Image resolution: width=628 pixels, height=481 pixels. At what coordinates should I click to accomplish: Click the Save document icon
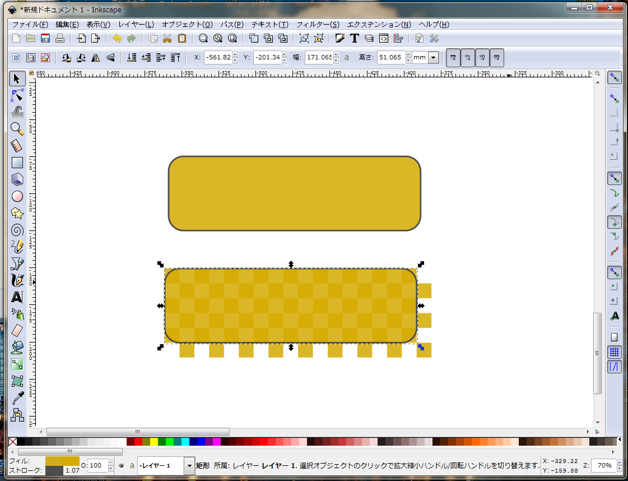tap(45, 38)
